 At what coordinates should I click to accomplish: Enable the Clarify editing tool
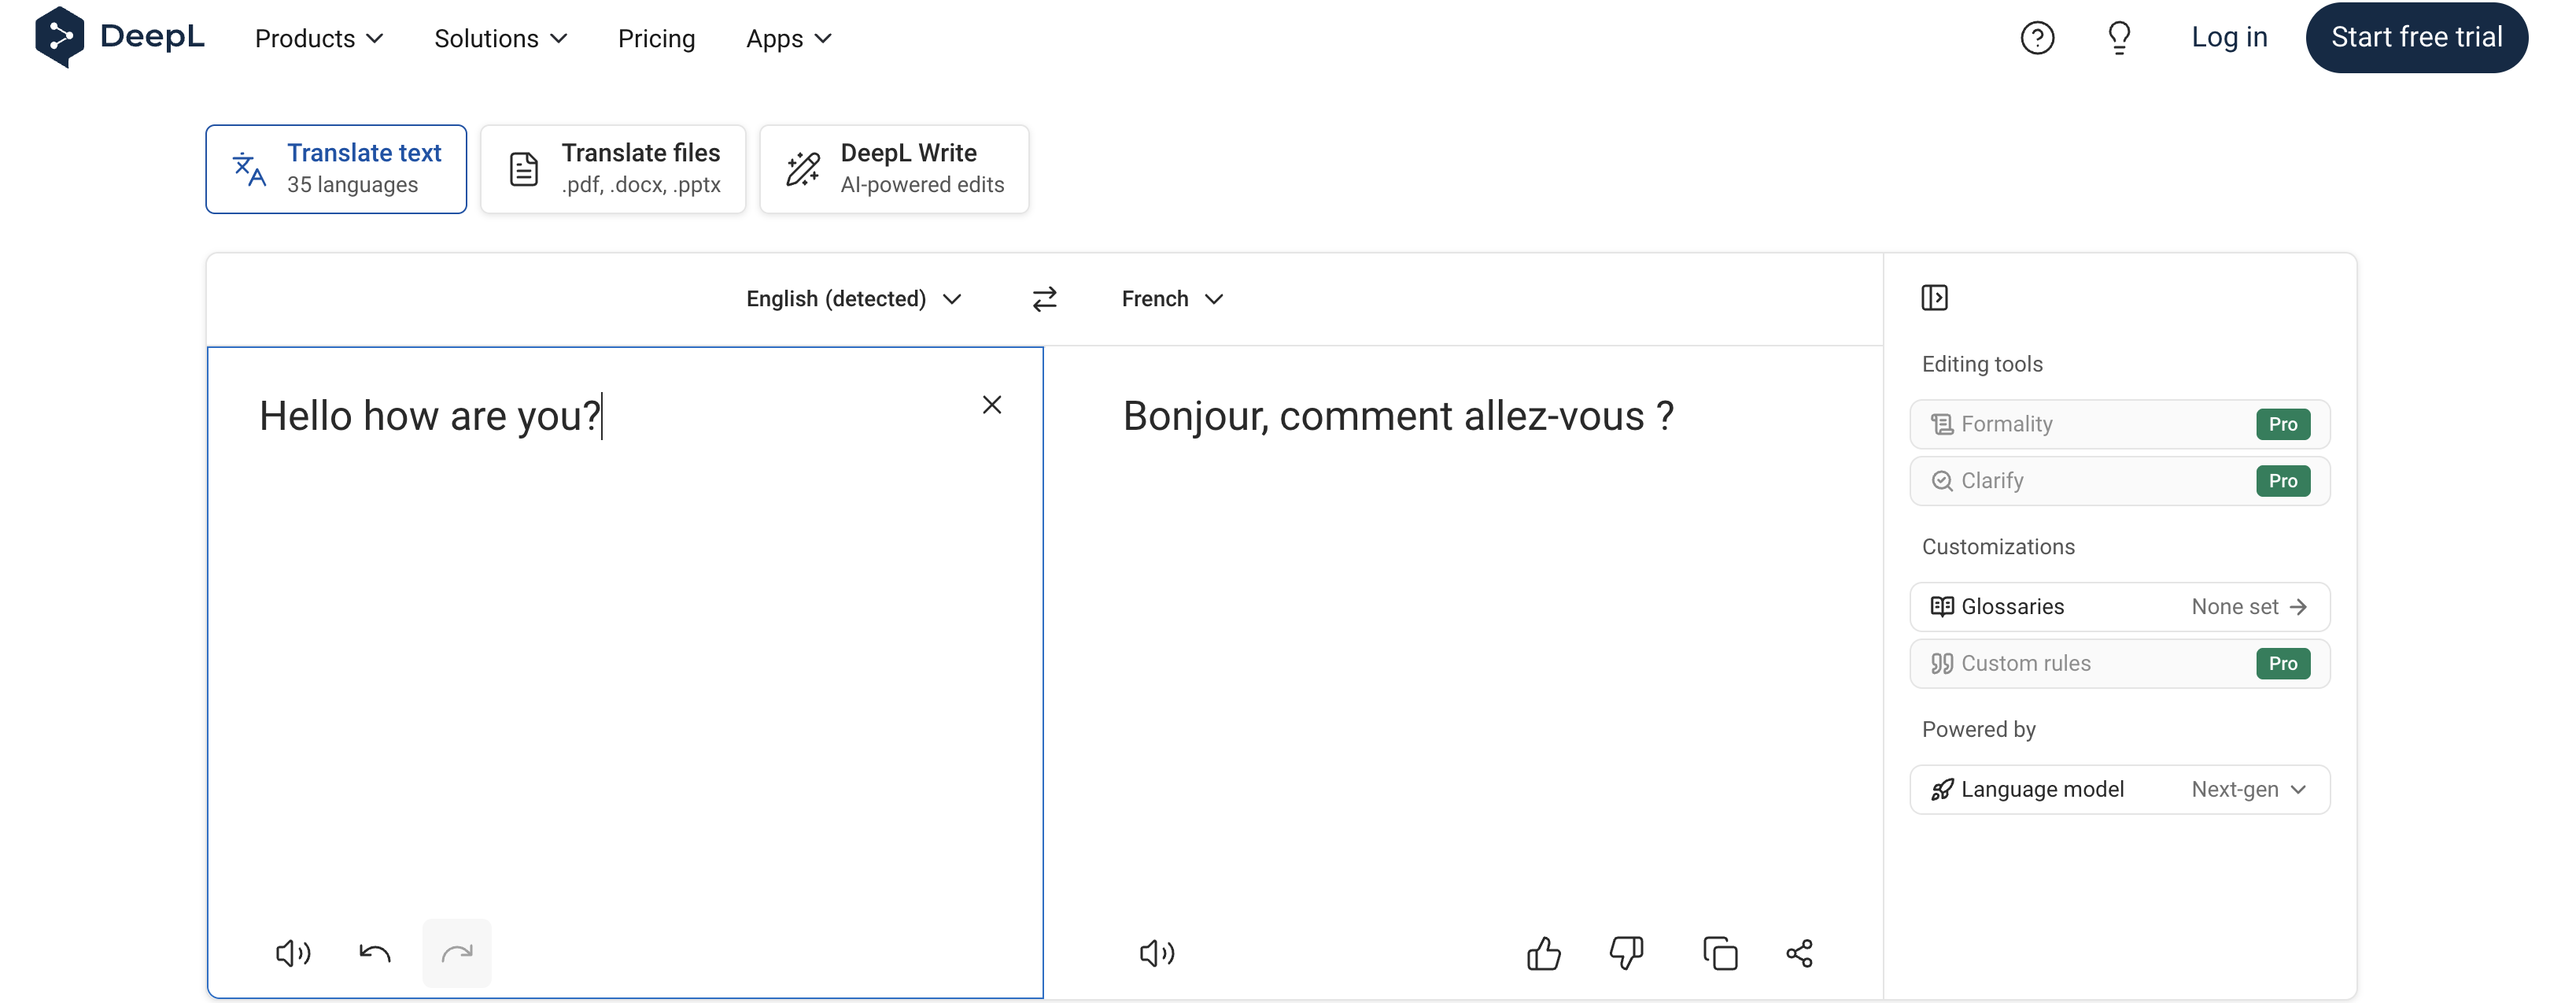coord(2119,480)
